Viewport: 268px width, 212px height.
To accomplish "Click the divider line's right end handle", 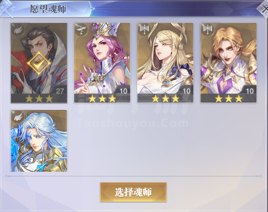I will click(260, 176).
